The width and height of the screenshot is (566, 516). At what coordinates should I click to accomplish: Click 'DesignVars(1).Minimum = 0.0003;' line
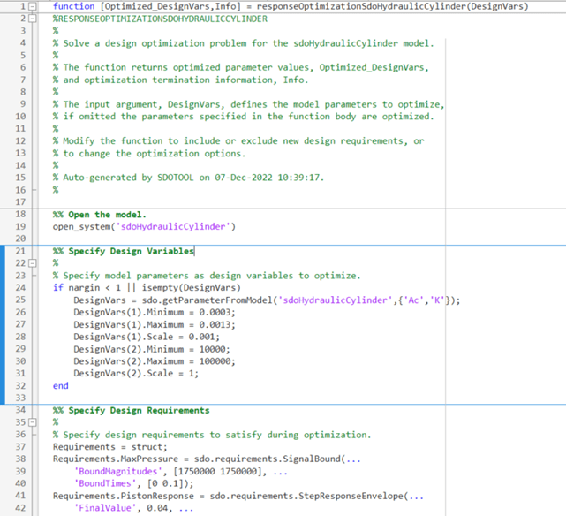pos(155,313)
